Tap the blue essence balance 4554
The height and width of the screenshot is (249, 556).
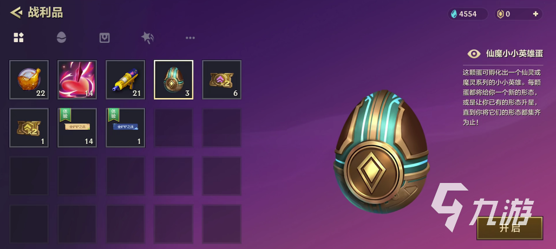(x=467, y=14)
